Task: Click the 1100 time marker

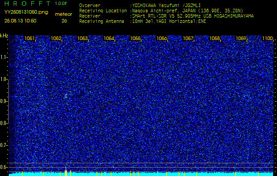Action: (x=268, y=38)
